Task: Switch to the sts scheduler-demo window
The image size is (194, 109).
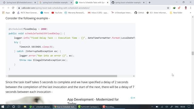Action: (40, 107)
